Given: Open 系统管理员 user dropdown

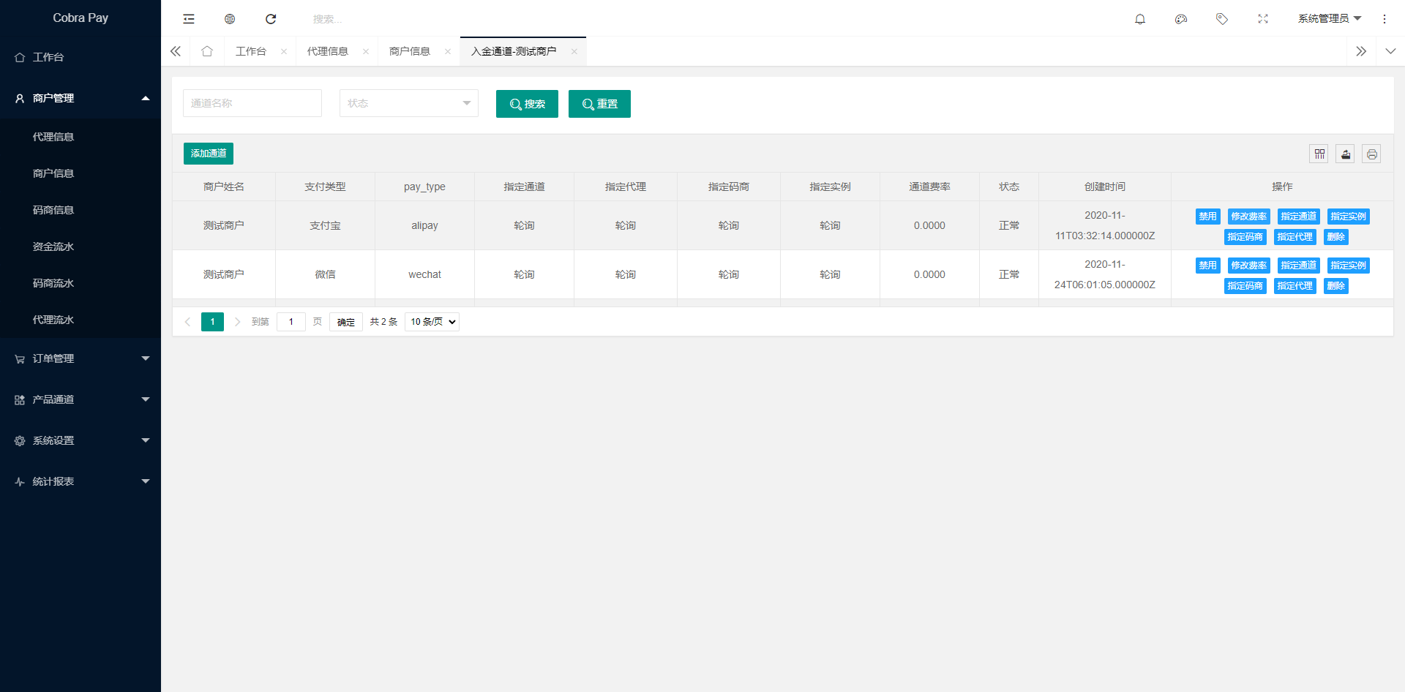Looking at the screenshot, I should [1330, 19].
